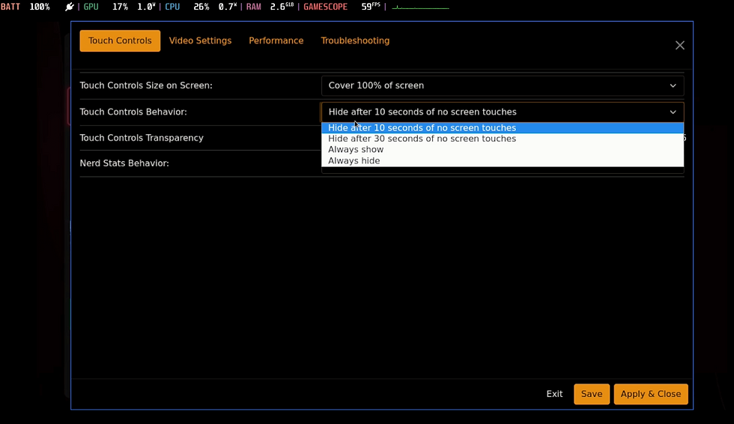Viewport: 734px width, 424px height.
Task: Click the BATT 100% readout in overlay
Action: pyautogui.click(x=25, y=7)
